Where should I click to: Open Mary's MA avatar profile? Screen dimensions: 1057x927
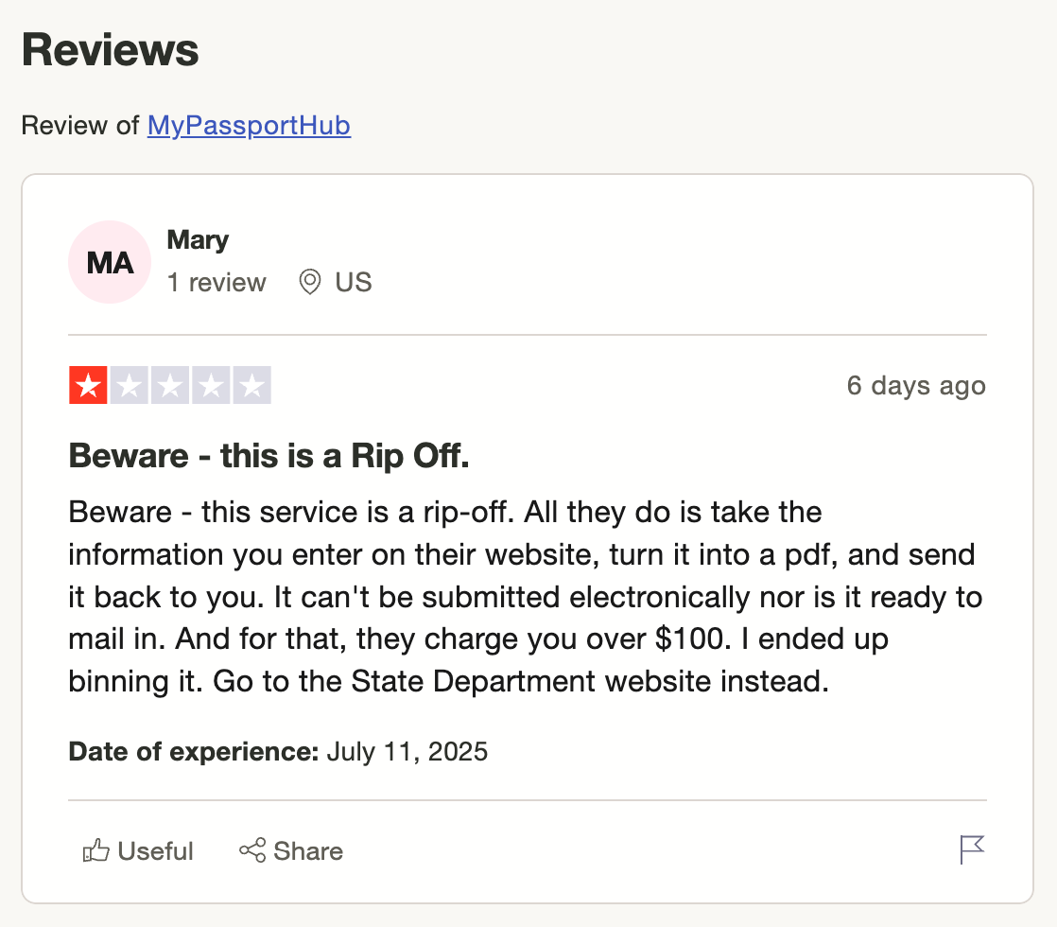tap(110, 262)
